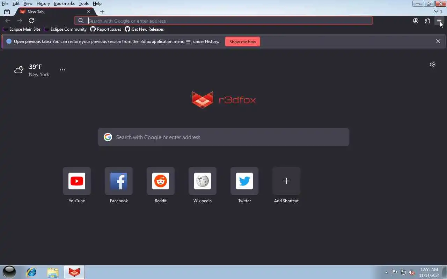The image size is (447, 279).
Task: Open the account profile icon
Action: click(x=416, y=21)
